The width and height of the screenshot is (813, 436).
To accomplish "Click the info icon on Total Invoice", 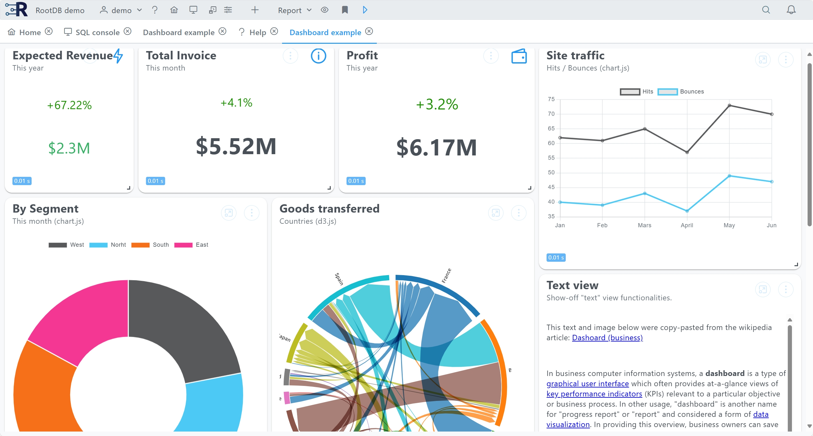I will [318, 56].
